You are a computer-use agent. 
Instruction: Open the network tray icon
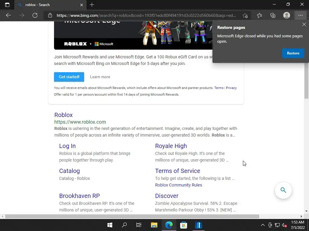(277, 225)
